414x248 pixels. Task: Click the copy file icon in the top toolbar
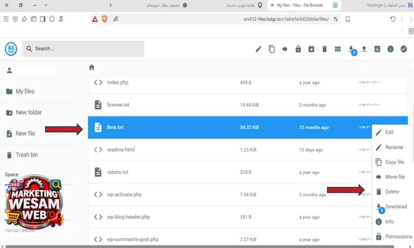(271, 49)
